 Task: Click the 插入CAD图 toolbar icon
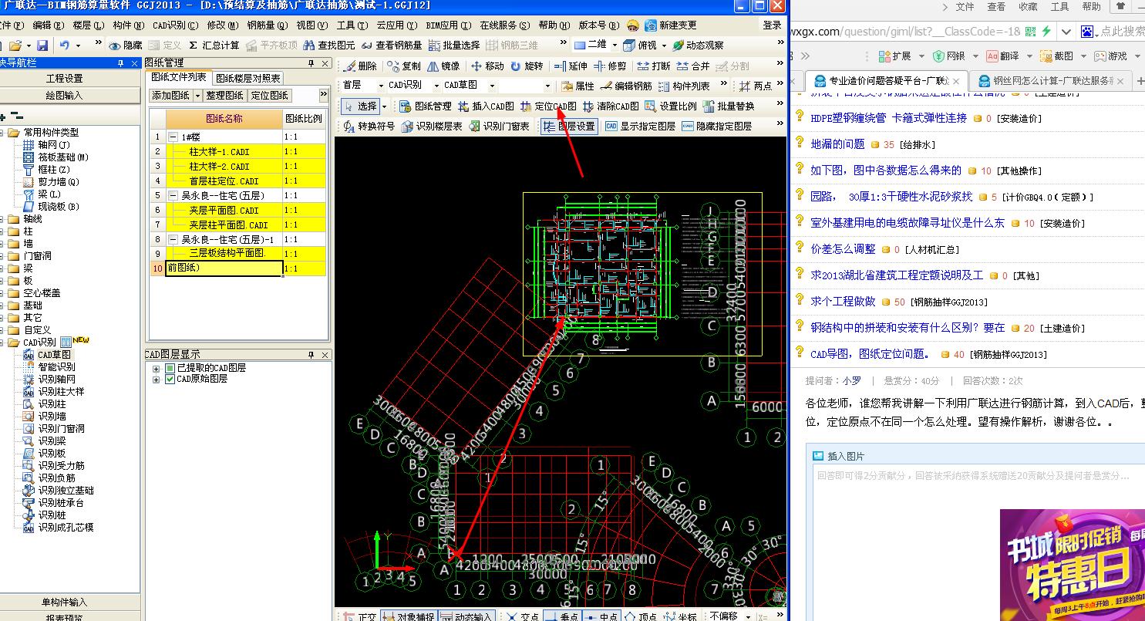[x=486, y=106]
